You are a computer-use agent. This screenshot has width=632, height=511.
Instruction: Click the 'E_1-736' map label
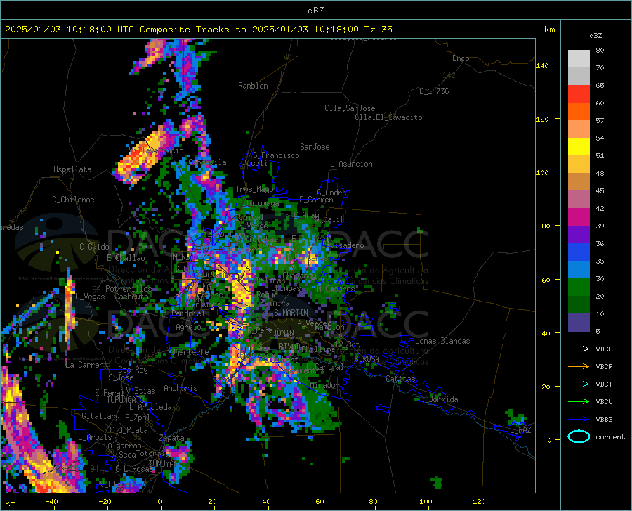pyautogui.click(x=434, y=91)
